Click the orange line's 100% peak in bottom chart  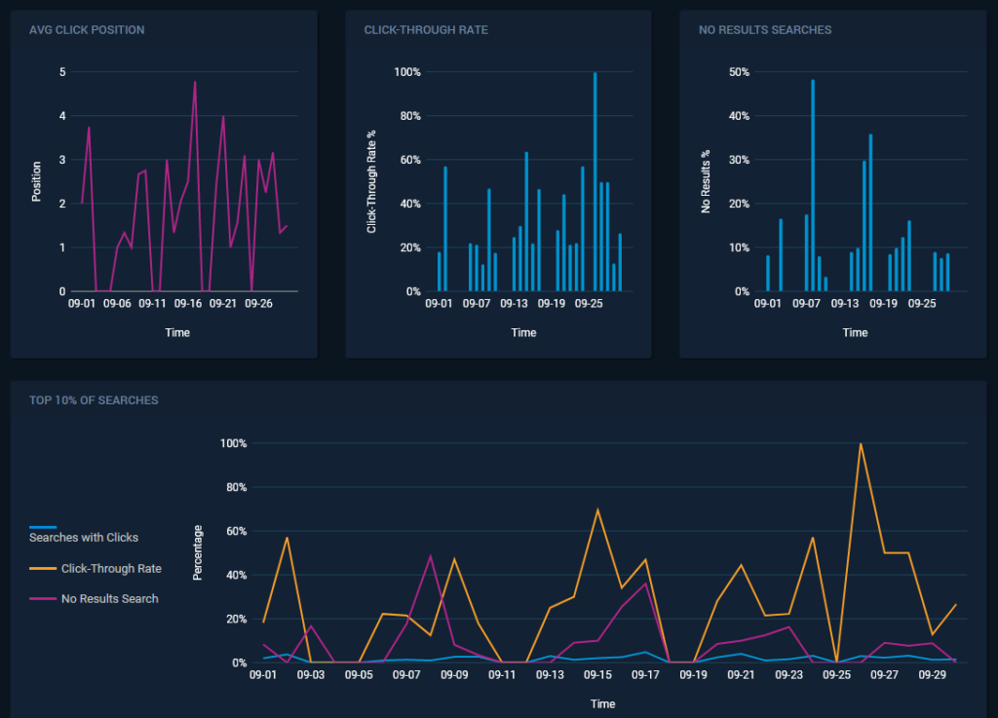[x=861, y=444]
